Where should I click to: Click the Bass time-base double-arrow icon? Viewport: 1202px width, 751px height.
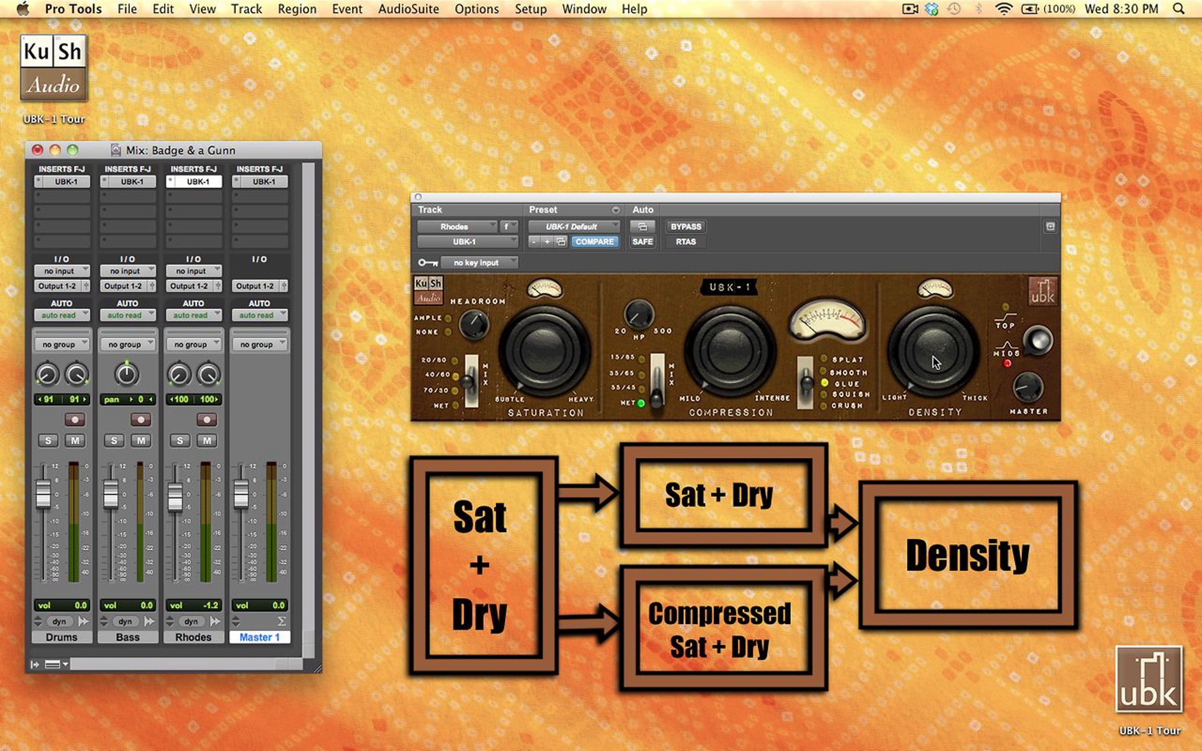[149, 621]
